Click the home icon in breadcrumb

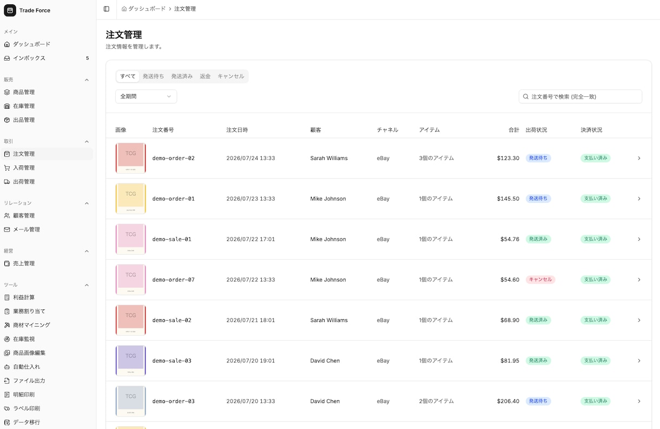(x=124, y=9)
